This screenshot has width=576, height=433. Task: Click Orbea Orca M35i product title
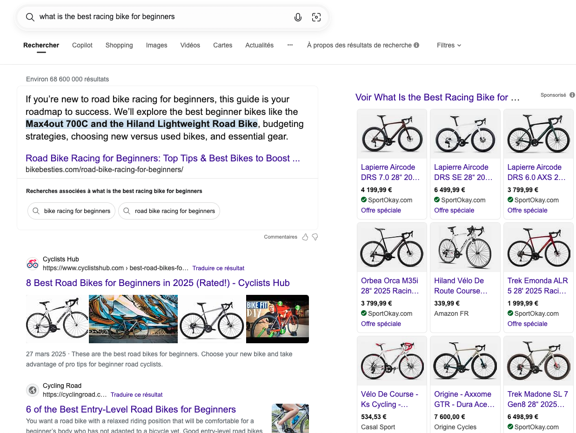pos(390,286)
